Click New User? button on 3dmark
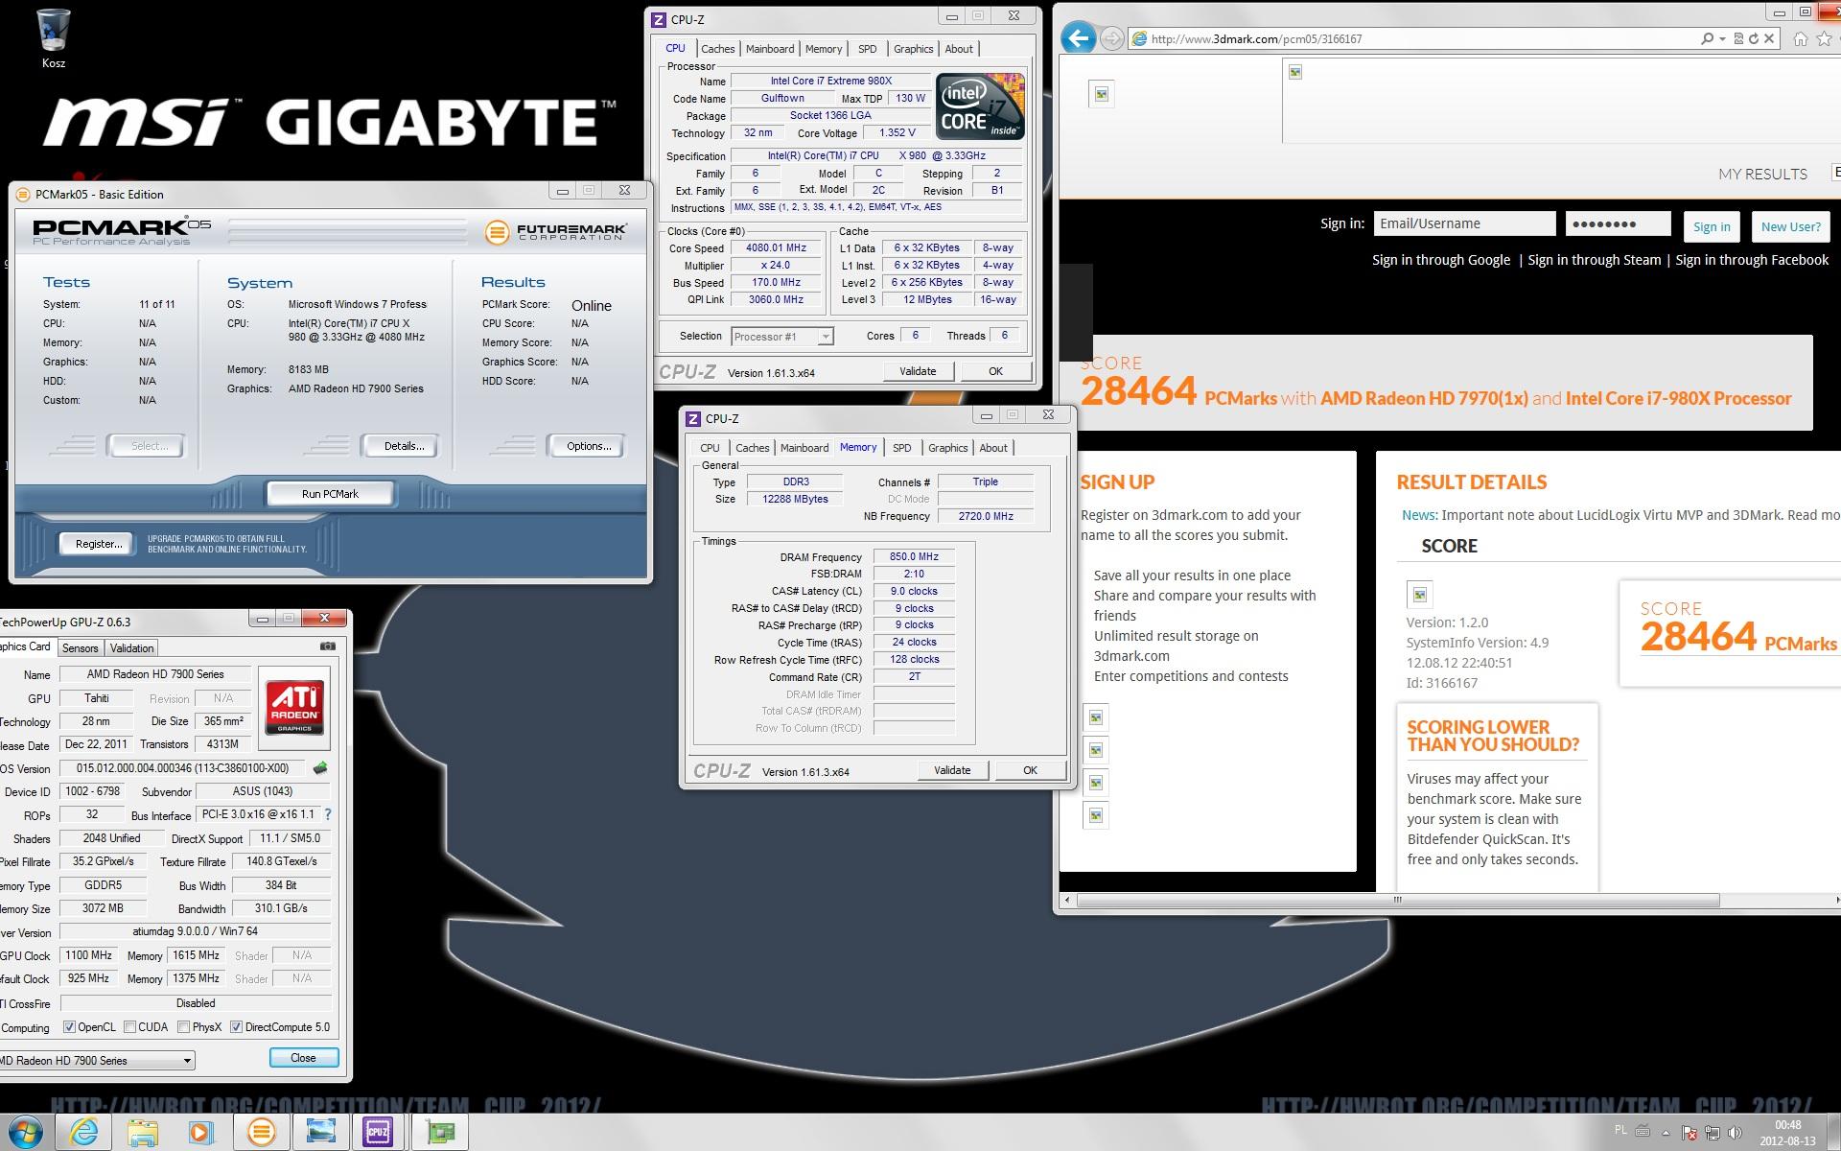This screenshot has height=1151, width=1841. click(1790, 226)
